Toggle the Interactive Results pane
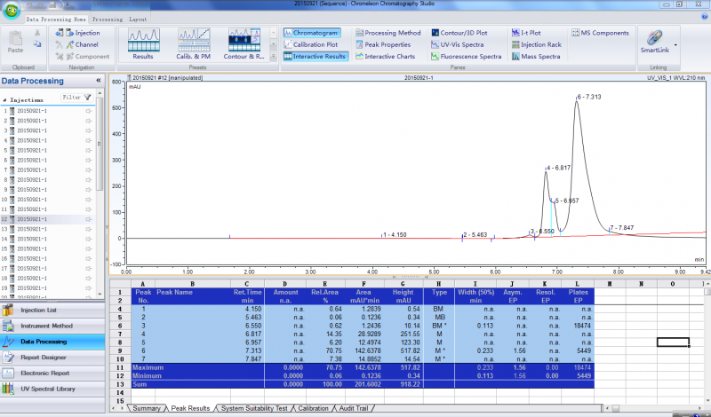Image resolution: width=711 pixels, height=417 pixels. coord(316,56)
